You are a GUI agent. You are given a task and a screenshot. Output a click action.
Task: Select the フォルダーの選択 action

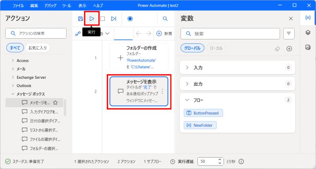(x=40, y=149)
